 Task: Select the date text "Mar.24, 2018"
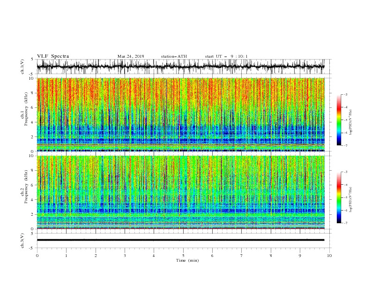point(131,56)
